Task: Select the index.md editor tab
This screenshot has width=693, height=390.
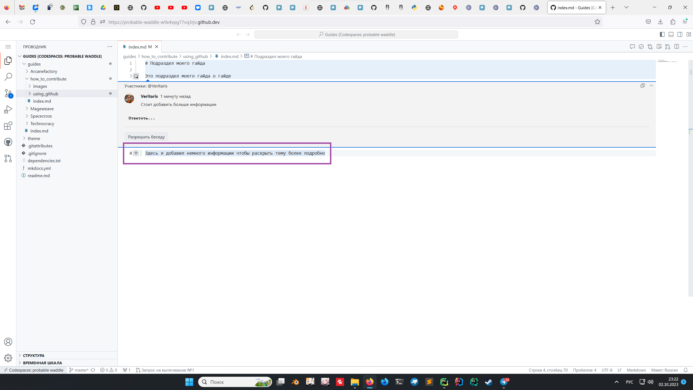Action: [137, 47]
